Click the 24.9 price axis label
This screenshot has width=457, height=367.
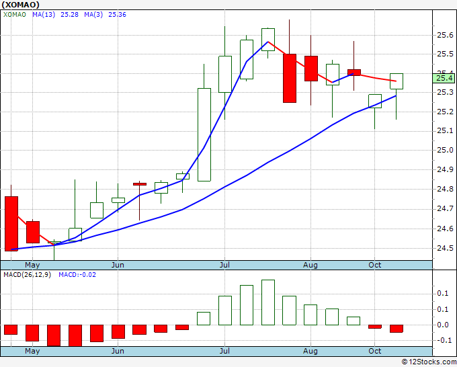(x=445, y=169)
